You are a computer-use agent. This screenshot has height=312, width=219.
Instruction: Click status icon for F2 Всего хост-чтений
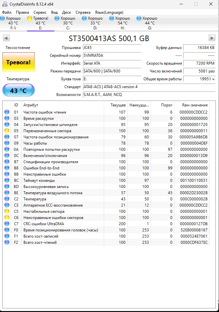(7, 242)
